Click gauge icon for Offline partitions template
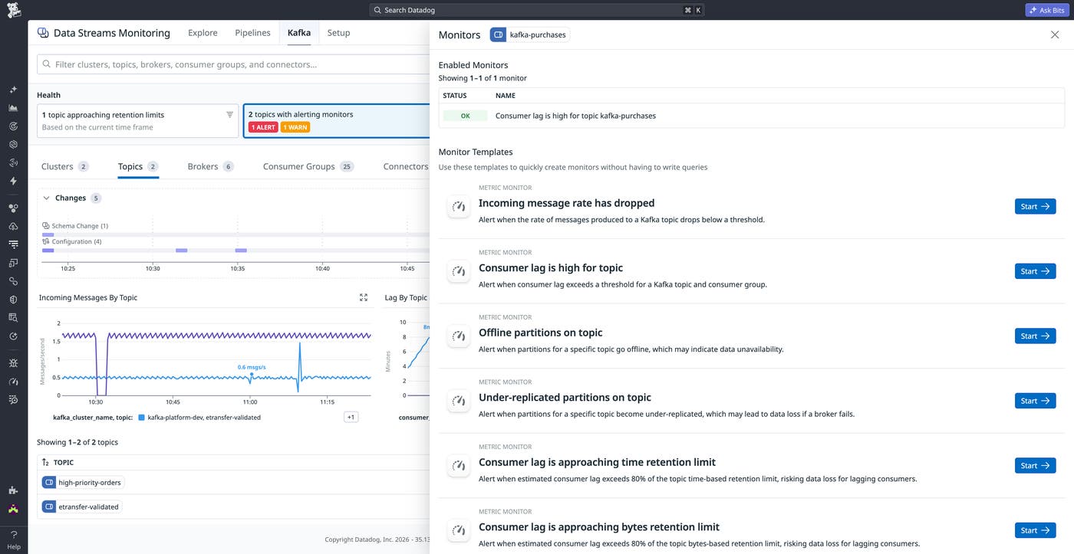Image resolution: width=1074 pixels, height=554 pixels. coord(459,336)
